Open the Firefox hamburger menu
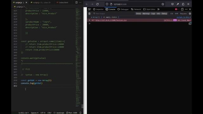 click(188, 4)
